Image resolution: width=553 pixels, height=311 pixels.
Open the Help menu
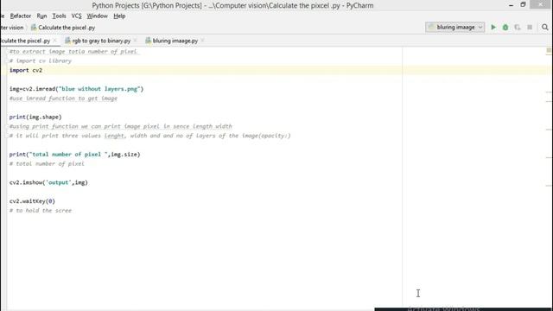[x=119, y=16]
